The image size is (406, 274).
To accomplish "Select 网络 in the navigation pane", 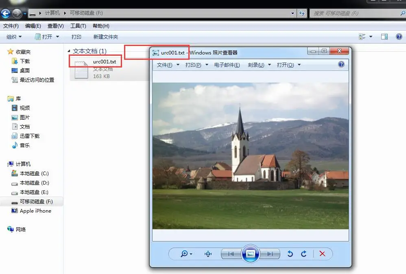I will click(17, 229).
